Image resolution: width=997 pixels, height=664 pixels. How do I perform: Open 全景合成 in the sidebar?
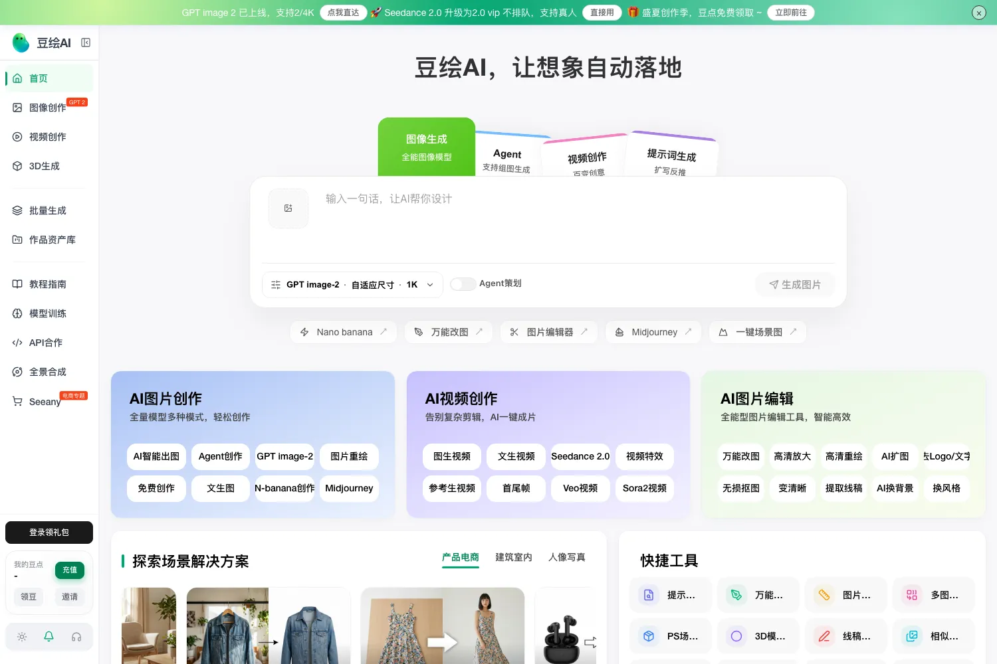(x=49, y=372)
